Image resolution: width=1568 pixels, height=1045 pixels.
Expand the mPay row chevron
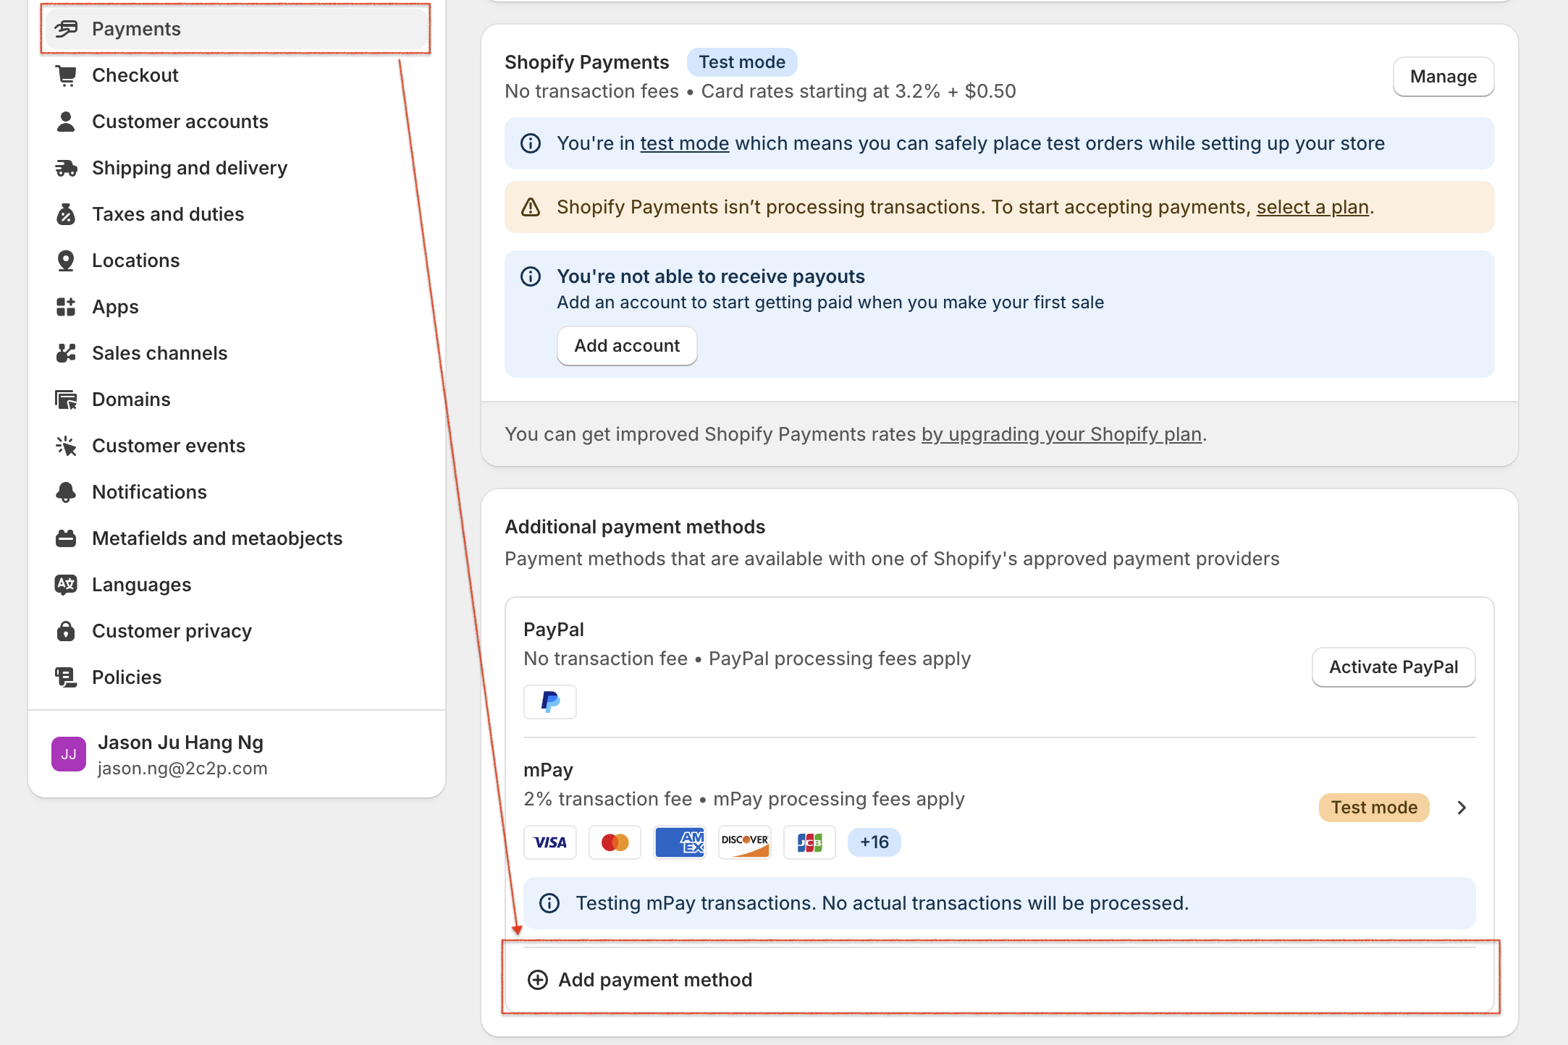pyautogui.click(x=1462, y=808)
